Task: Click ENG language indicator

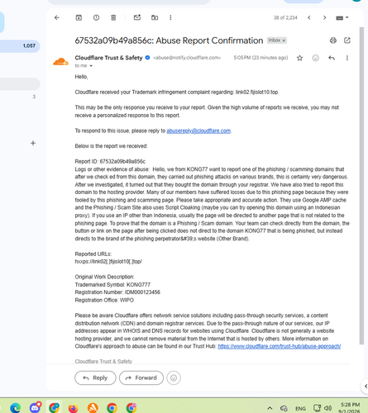Action: [x=300, y=408]
